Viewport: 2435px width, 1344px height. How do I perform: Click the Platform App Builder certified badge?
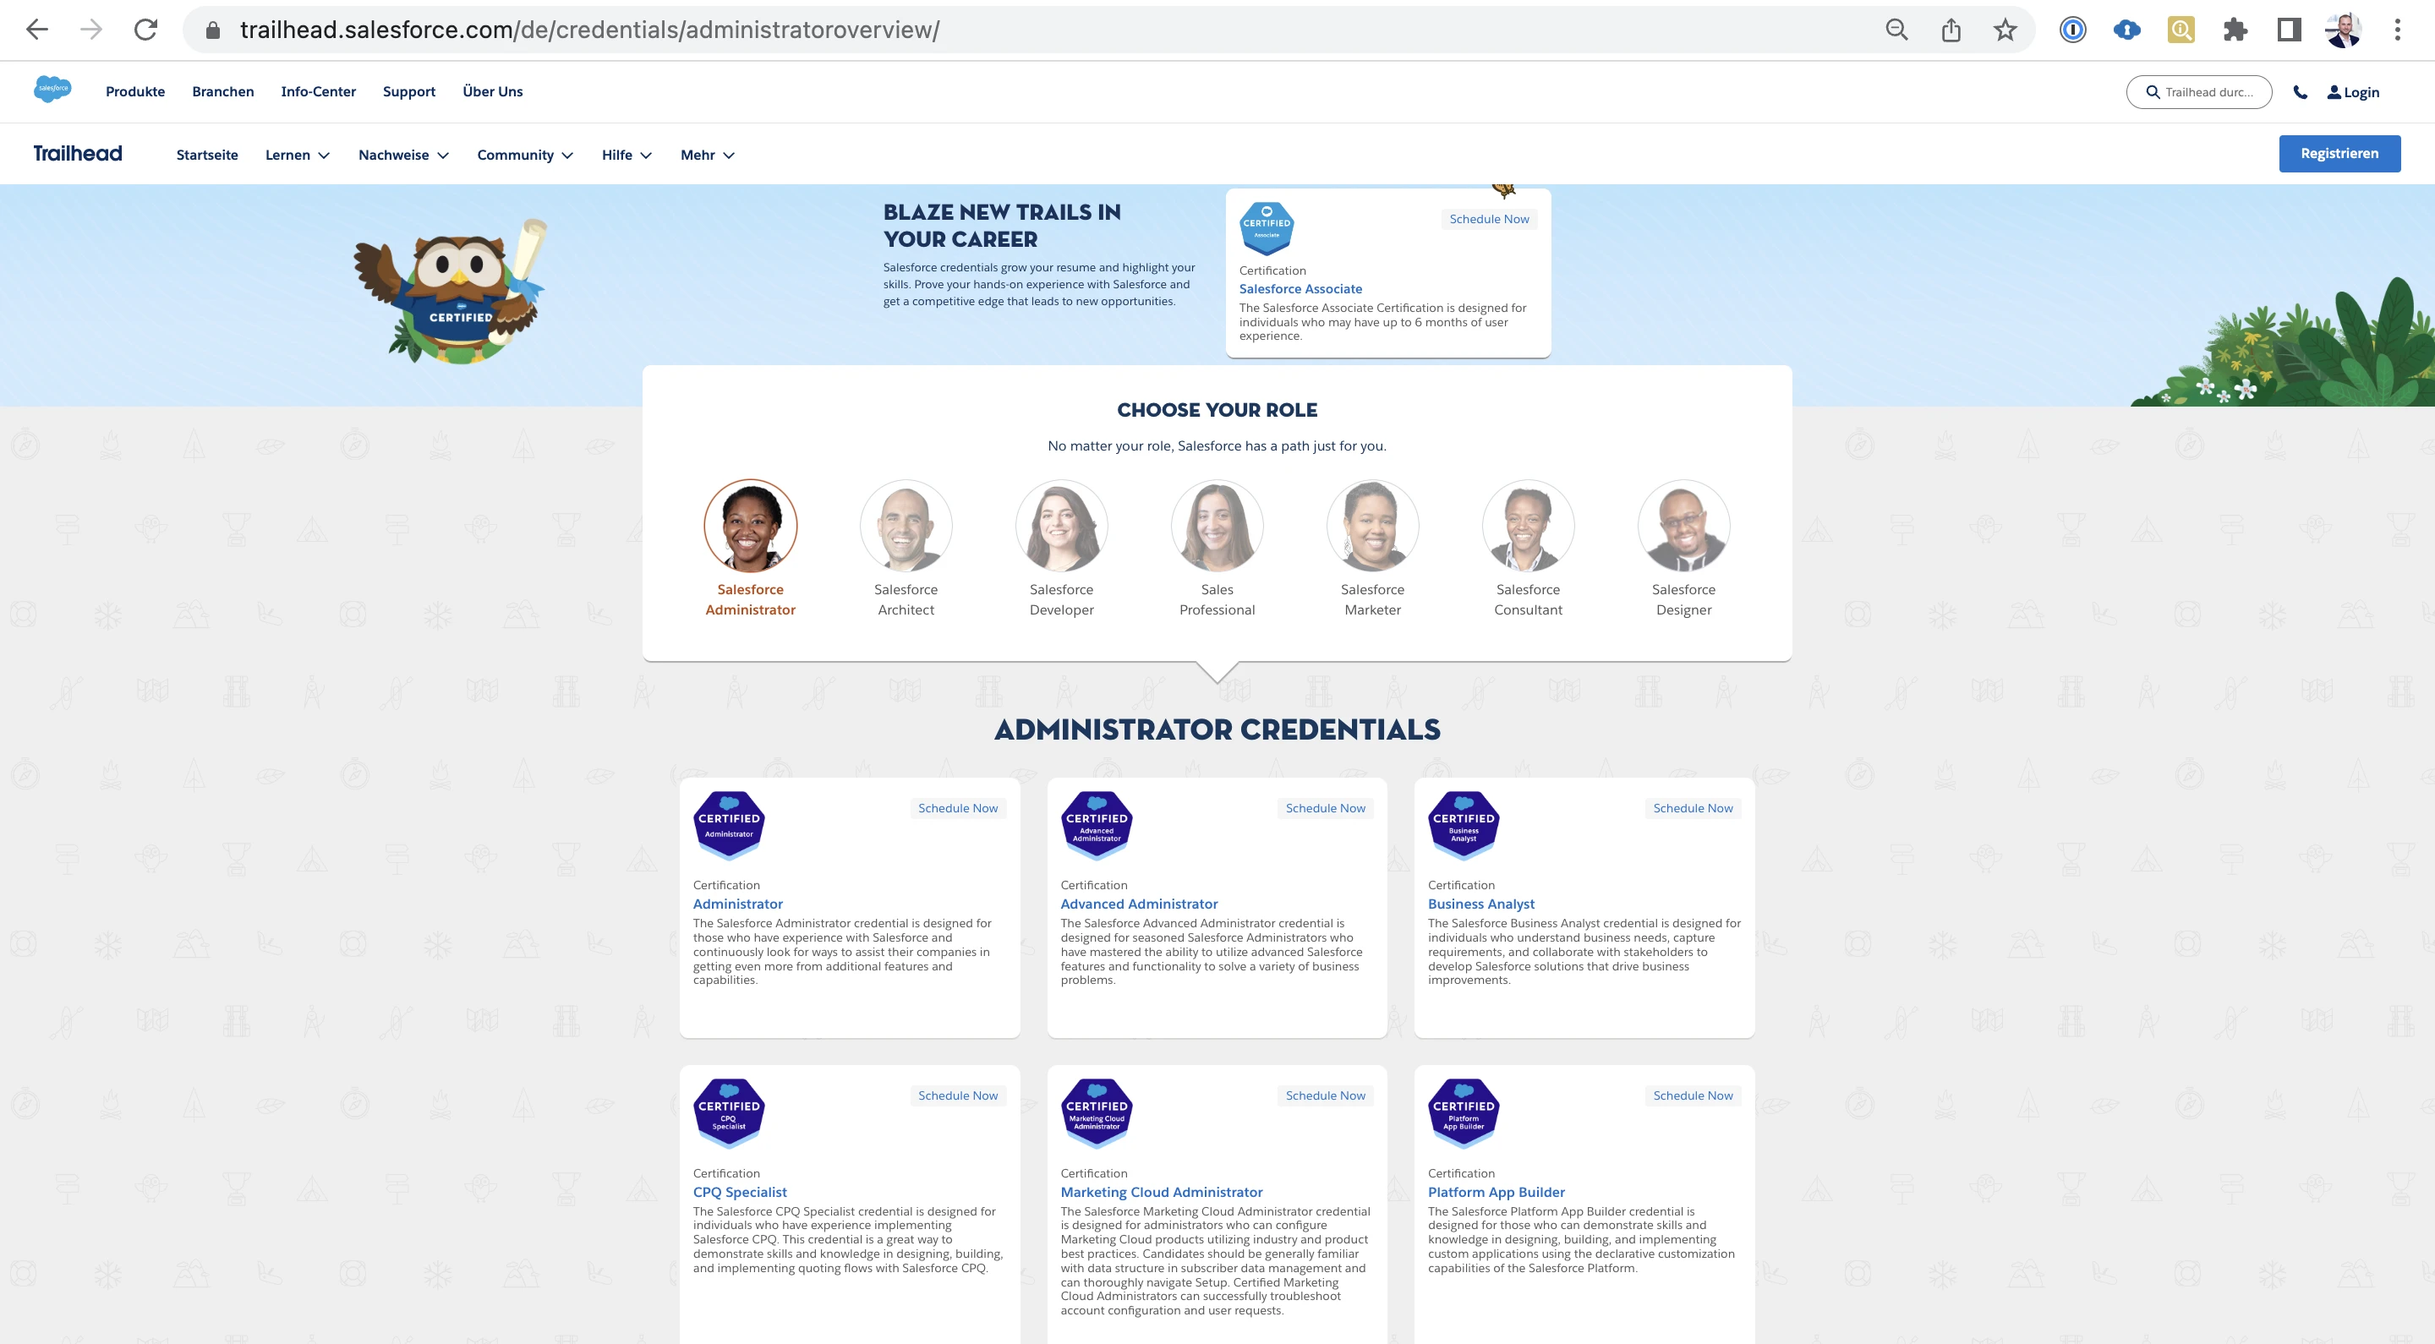1464,1112
